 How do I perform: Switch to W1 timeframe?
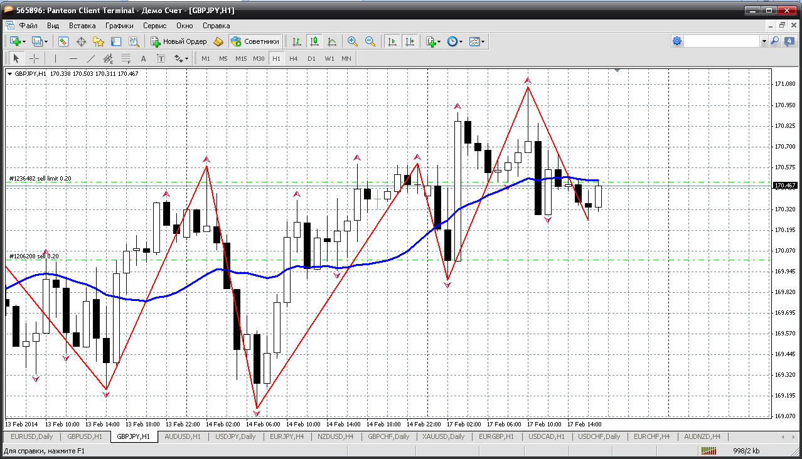click(x=329, y=58)
